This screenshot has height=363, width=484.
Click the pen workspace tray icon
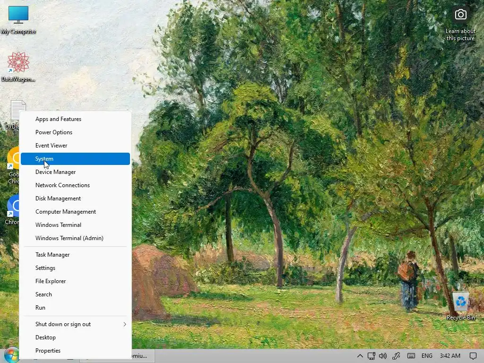[397, 356]
